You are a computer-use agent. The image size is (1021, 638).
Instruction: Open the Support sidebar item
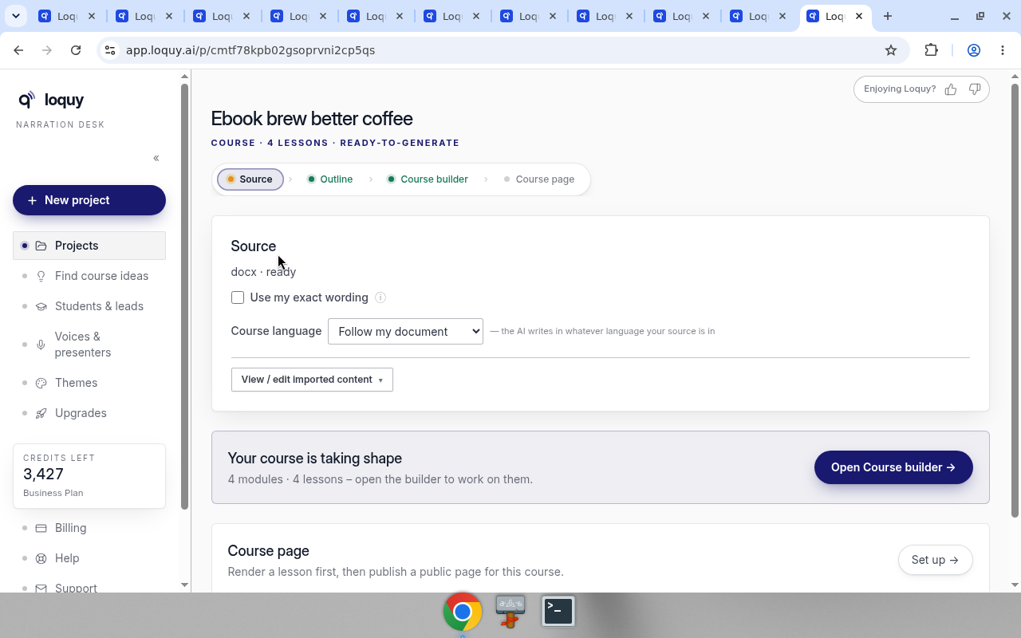[89, 588]
